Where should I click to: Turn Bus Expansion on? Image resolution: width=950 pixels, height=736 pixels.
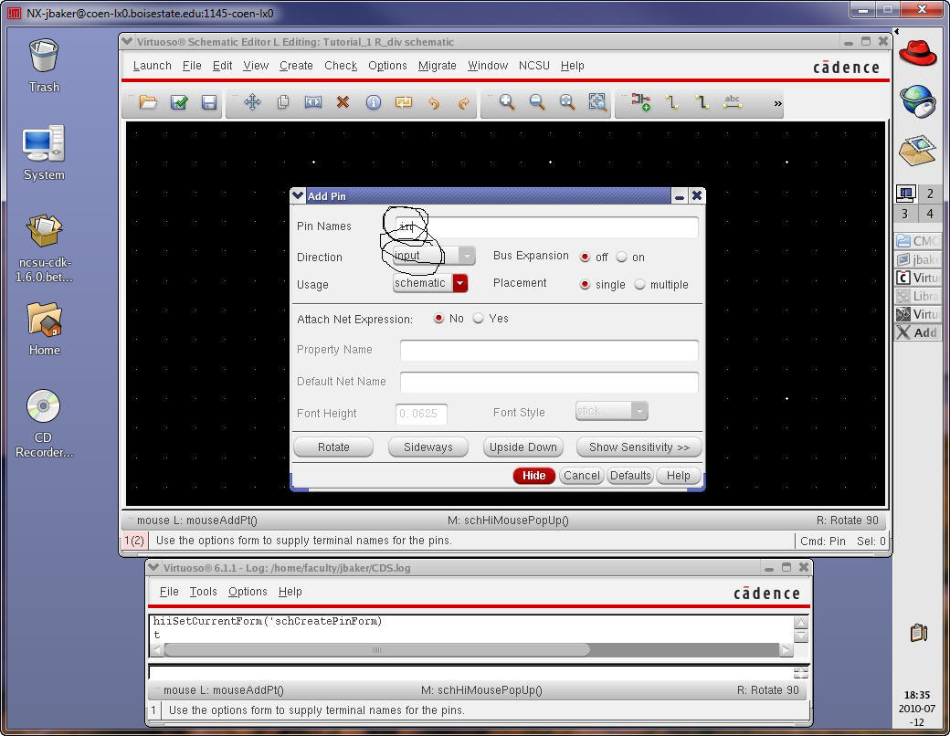tap(622, 258)
